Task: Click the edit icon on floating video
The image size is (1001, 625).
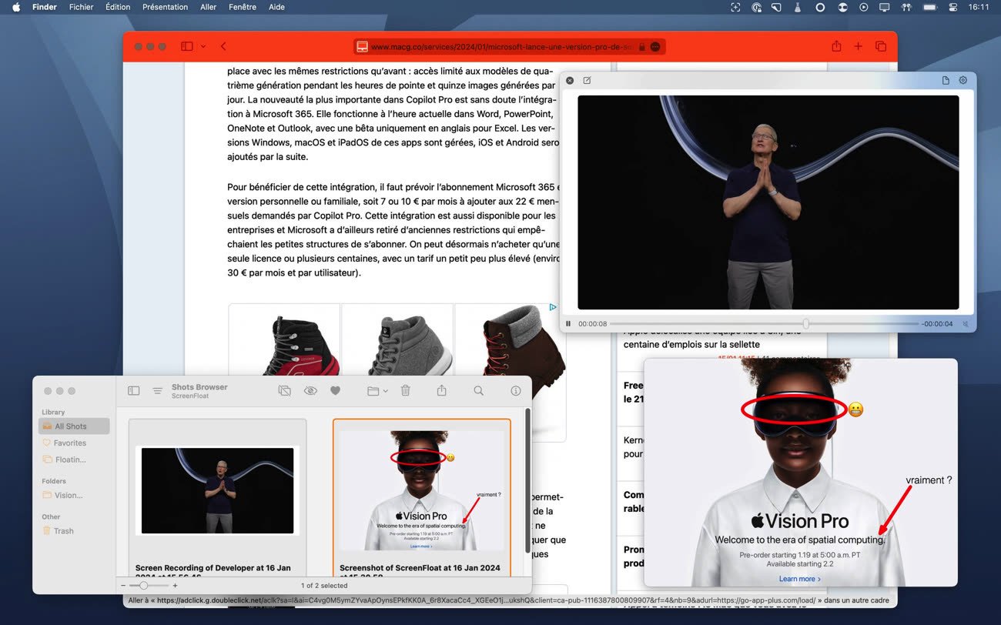Action: [x=587, y=80]
